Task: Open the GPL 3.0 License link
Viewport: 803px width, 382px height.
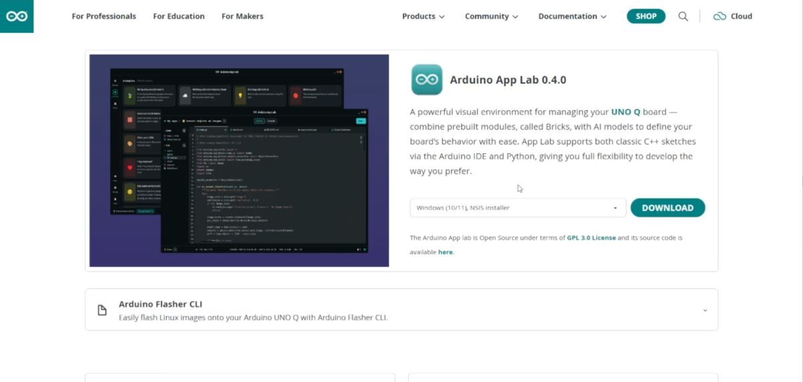Action: (x=592, y=237)
